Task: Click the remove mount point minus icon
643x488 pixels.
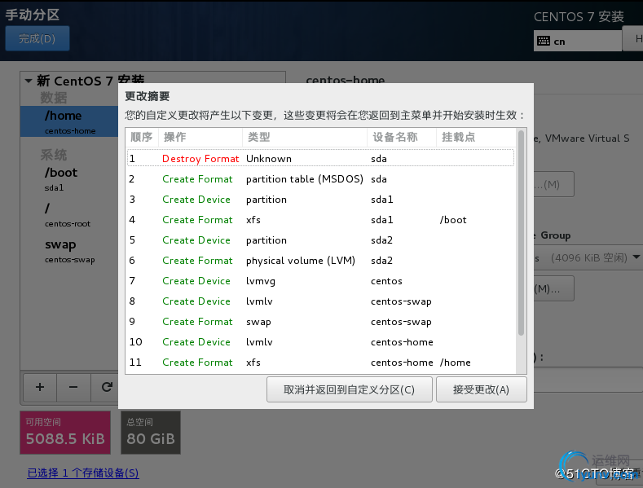Action: point(73,387)
